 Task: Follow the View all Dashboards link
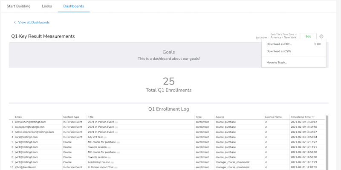click(34, 22)
